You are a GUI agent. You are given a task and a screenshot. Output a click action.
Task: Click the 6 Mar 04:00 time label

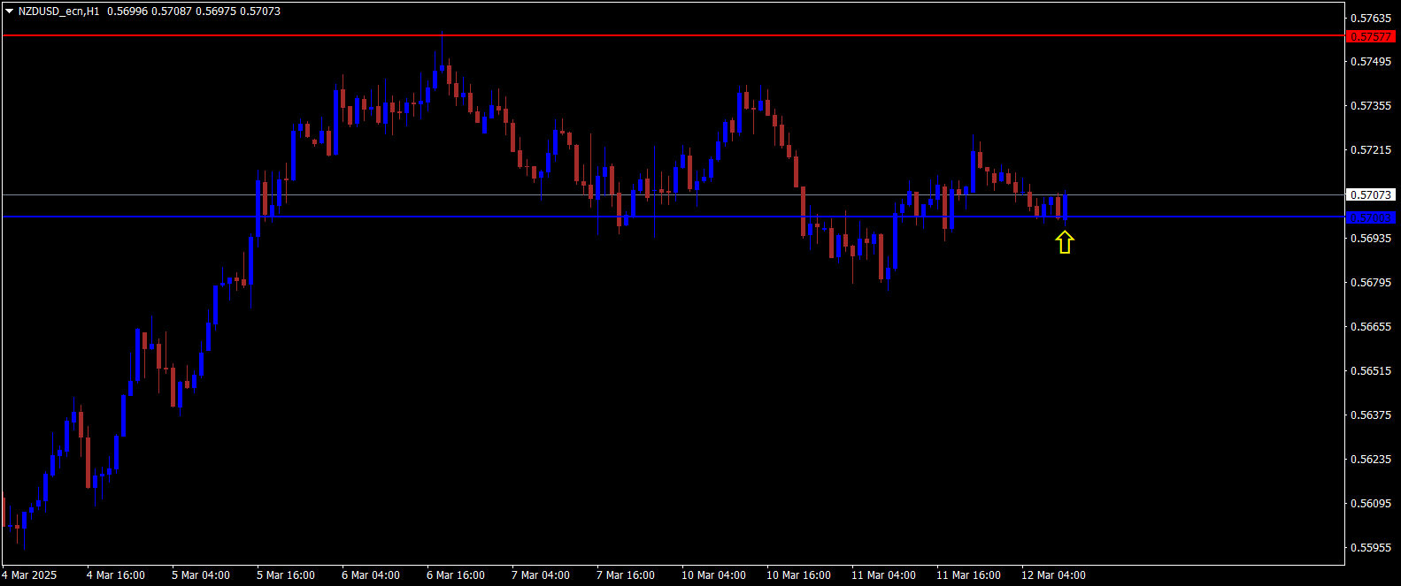click(371, 575)
